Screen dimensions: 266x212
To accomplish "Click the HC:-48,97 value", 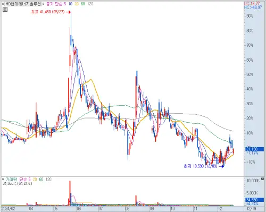I will (x=253, y=7).
